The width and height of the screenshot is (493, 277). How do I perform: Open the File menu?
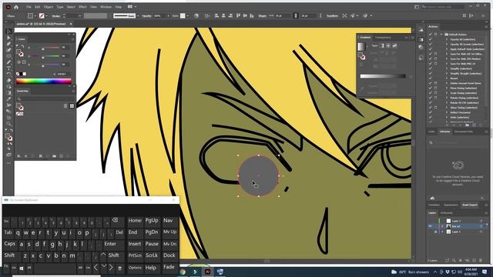coord(29,7)
